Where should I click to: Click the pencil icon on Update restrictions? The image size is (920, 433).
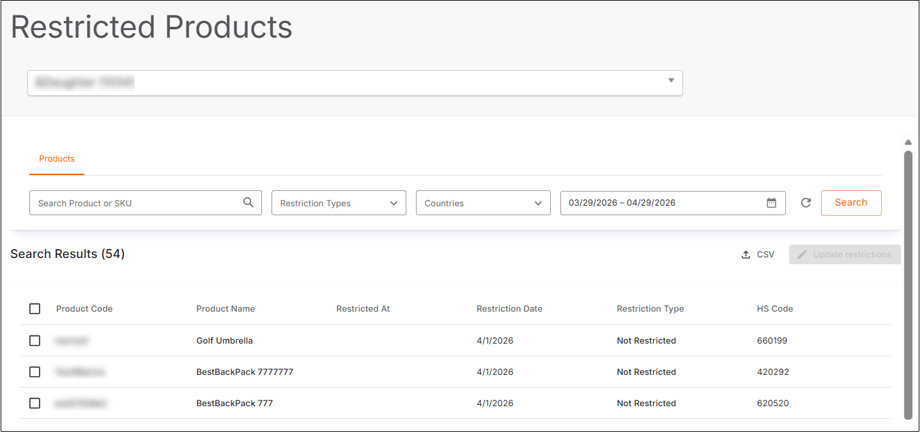point(802,254)
